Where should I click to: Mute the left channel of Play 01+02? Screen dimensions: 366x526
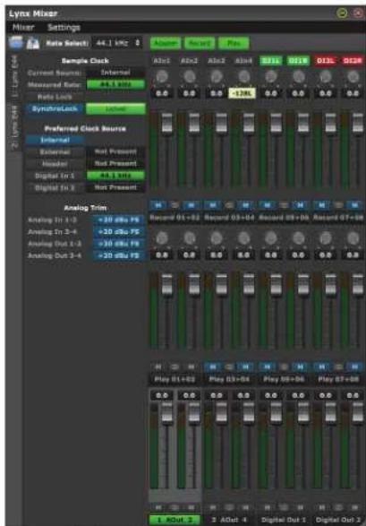[158, 366]
